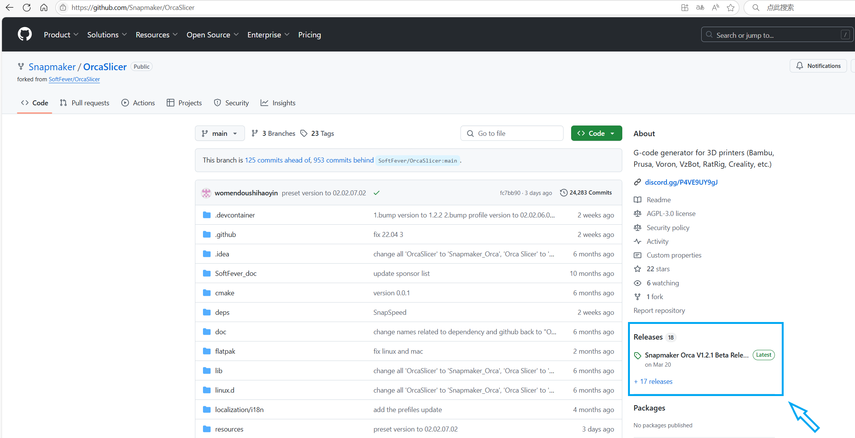855x438 pixels.
Task: Click the star icon beside 22 stars
Action: point(638,269)
